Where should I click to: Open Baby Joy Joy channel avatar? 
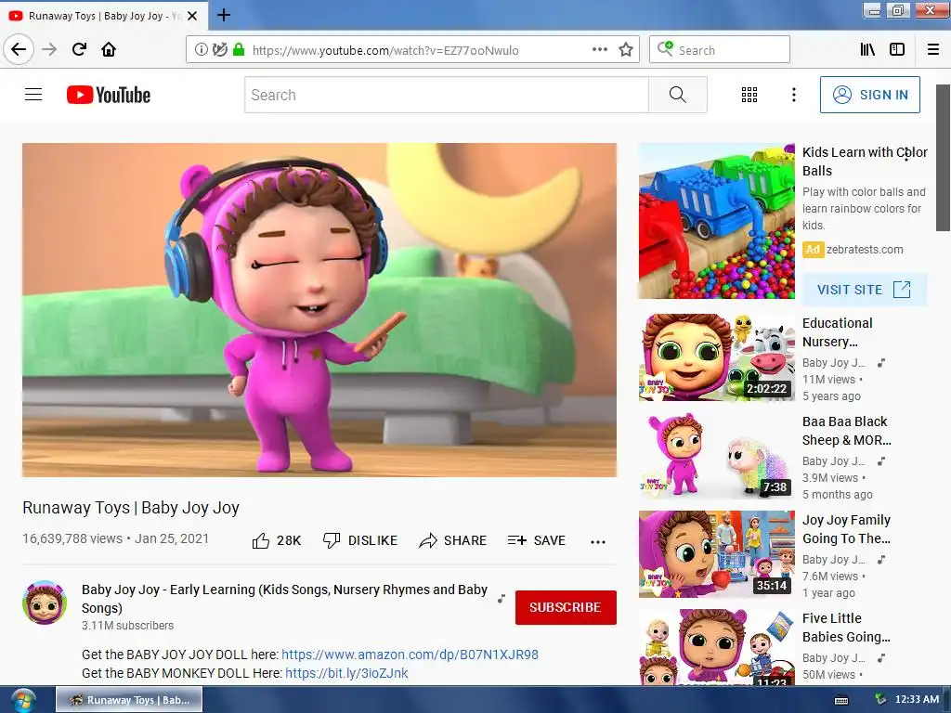pos(45,603)
